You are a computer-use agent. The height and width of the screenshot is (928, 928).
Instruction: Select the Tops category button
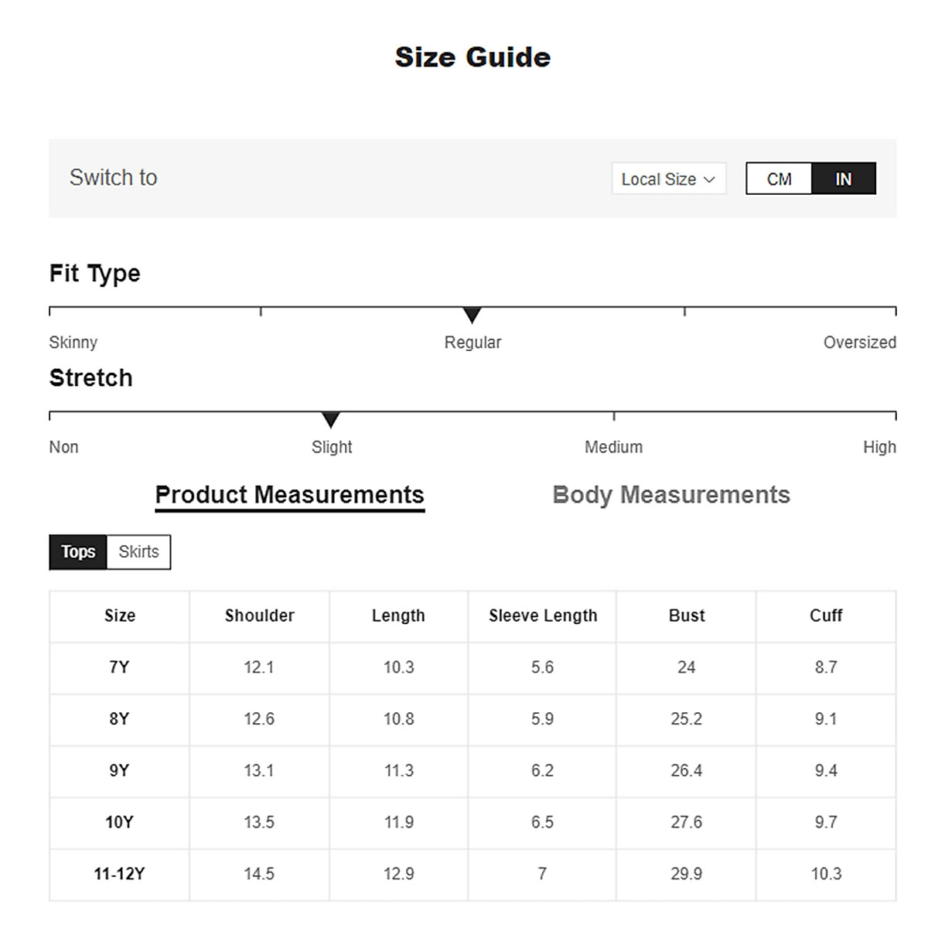pos(78,552)
